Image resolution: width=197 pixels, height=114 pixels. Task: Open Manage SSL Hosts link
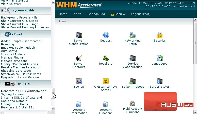pos(14,104)
